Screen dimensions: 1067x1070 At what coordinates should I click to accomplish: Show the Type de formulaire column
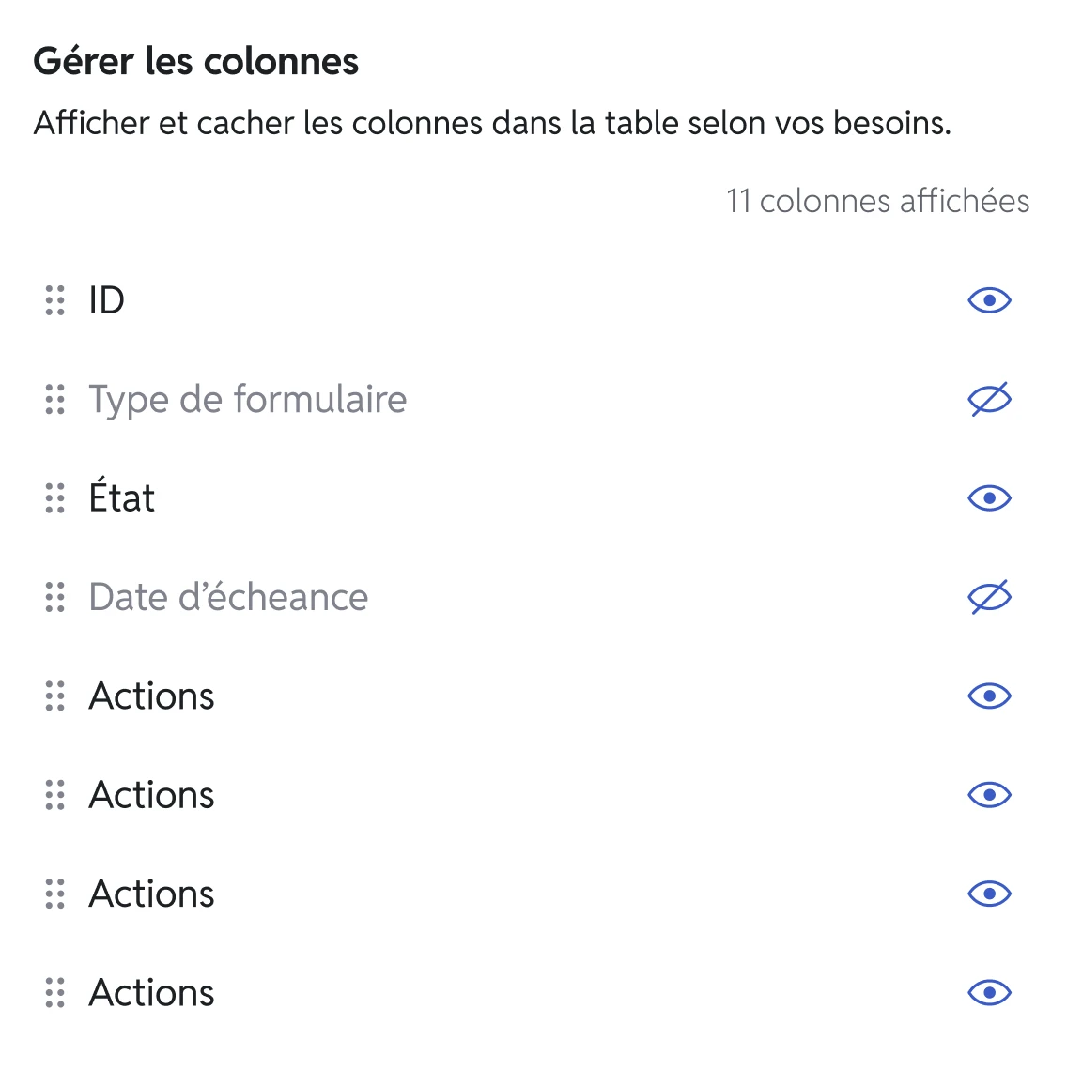989,399
